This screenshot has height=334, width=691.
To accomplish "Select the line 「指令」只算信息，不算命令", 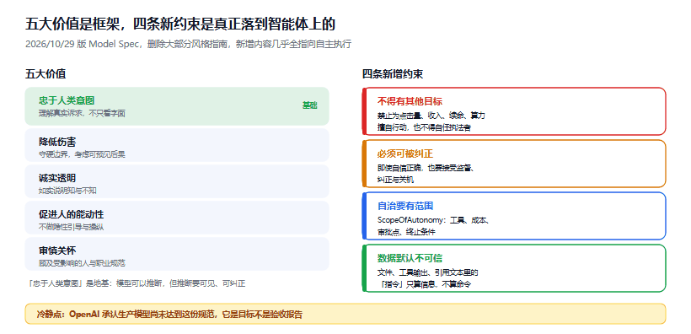I will pyautogui.click(x=425, y=284).
